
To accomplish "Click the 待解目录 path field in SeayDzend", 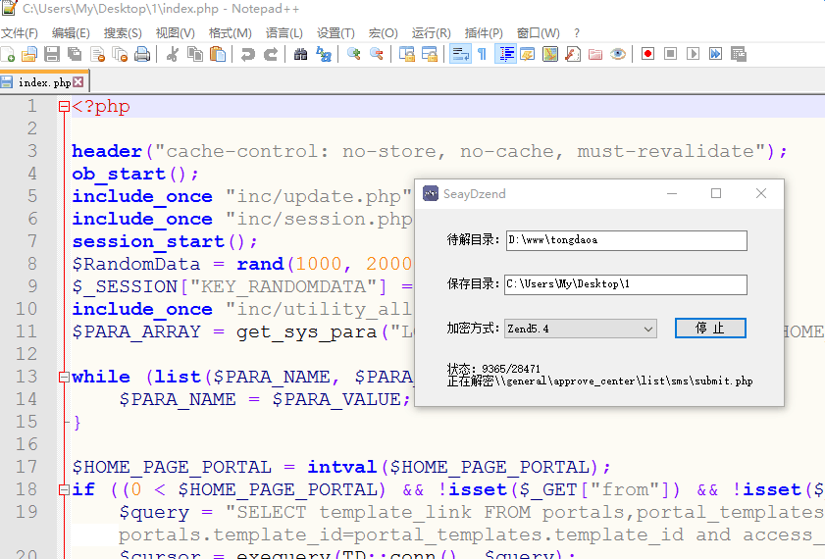I will 626,240.
